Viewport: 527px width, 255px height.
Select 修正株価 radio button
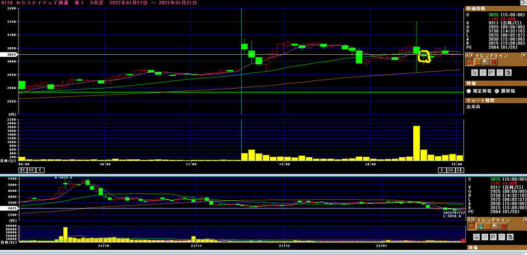(x=469, y=91)
